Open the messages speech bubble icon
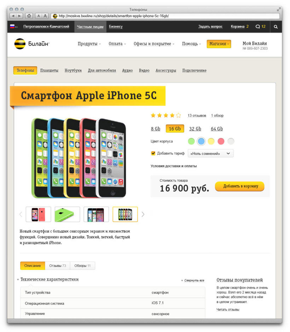The image size is (290, 332). click(257, 26)
